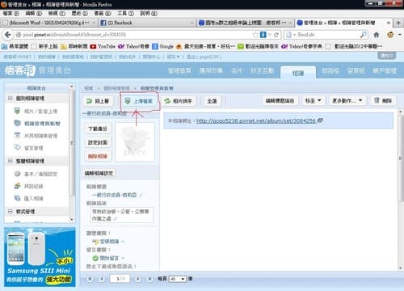This screenshot has width=404, height=291.
Task: Click the pencil icon beside the album description
Action: pos(115,219)
